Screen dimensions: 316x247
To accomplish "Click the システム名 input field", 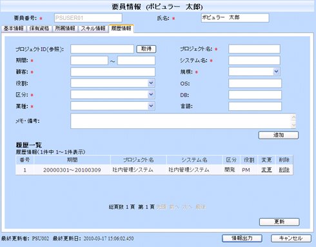I will tap(254, 61).
